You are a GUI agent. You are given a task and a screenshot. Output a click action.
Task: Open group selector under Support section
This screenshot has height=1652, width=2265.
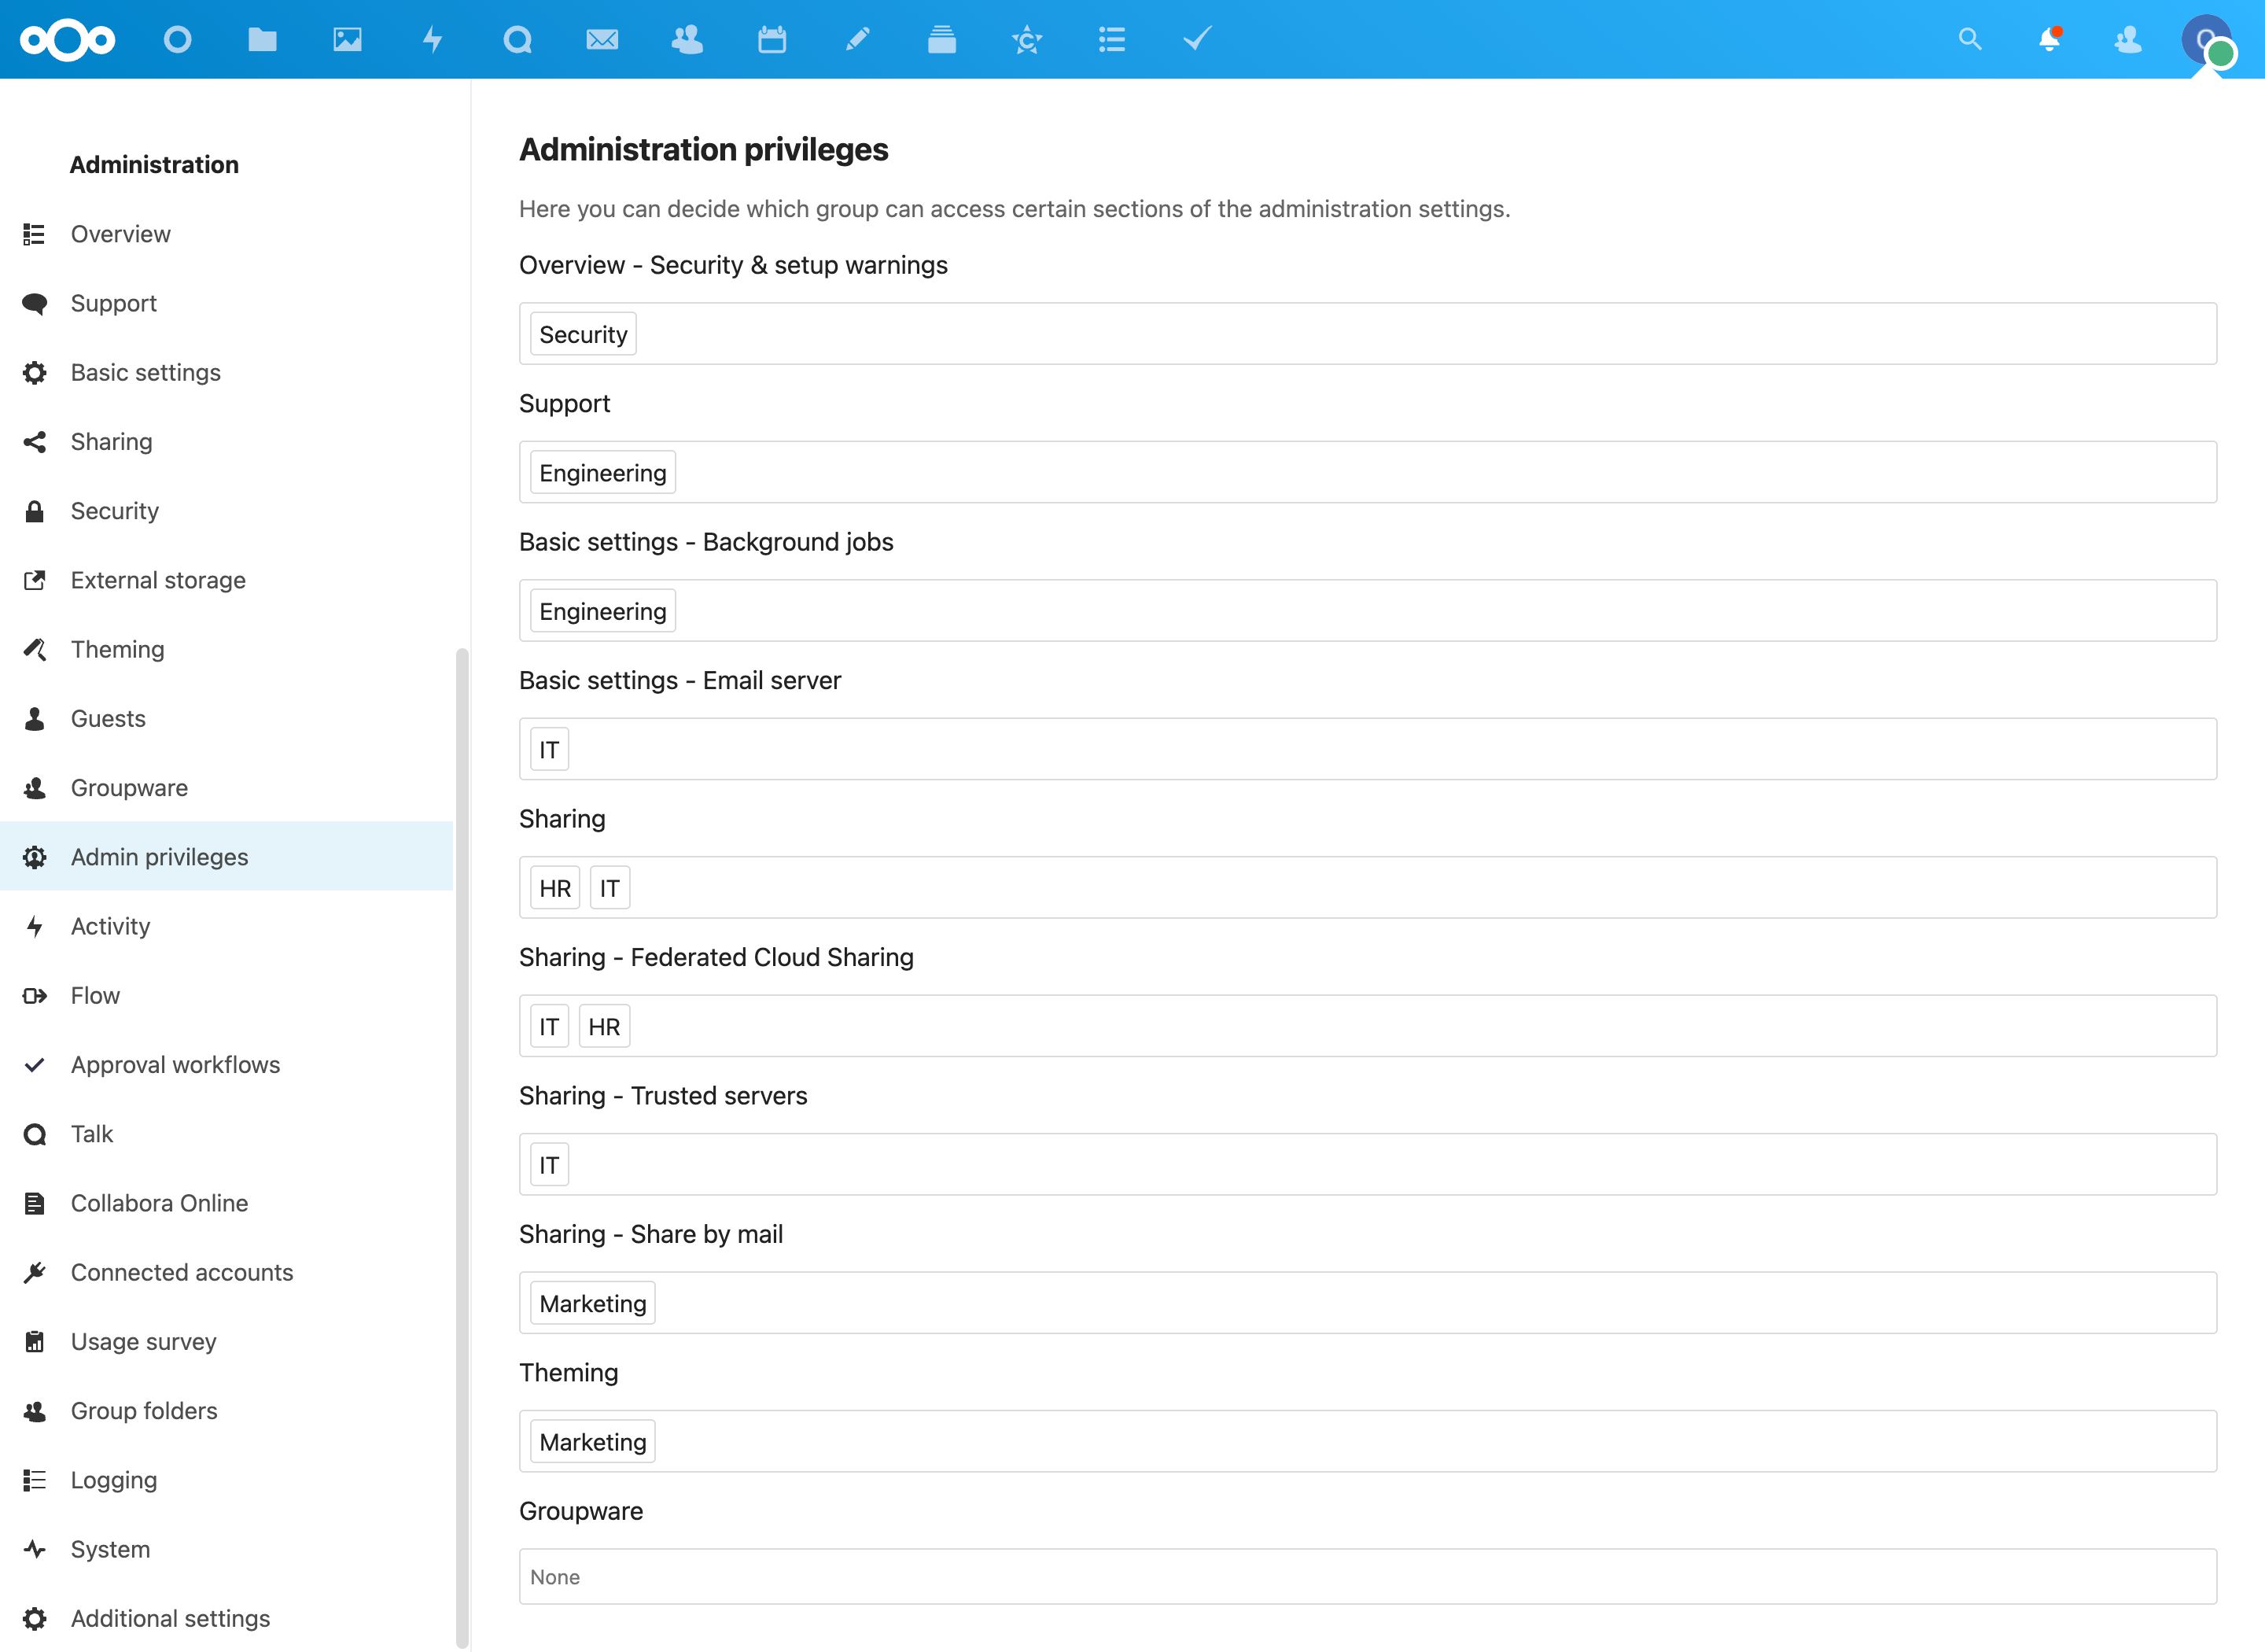click(x=1368, y=472)
